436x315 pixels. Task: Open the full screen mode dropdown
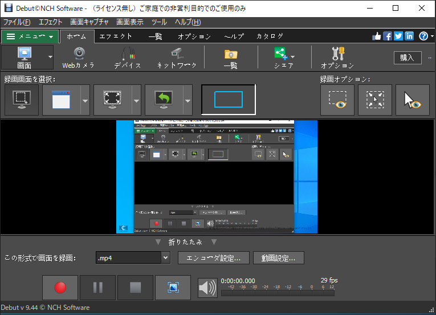[137, 100]
